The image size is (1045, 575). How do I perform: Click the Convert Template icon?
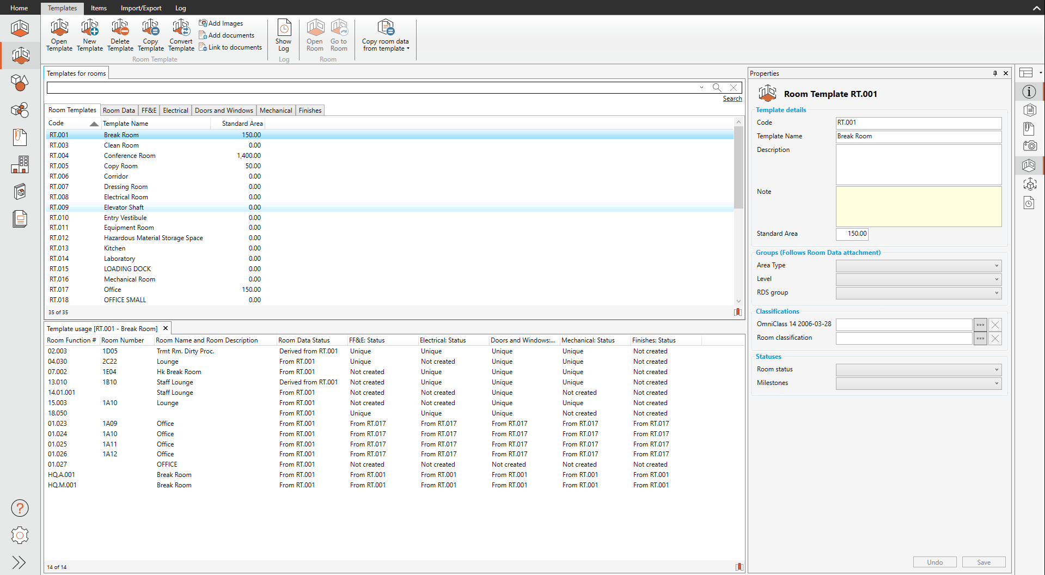coord(181,35)
